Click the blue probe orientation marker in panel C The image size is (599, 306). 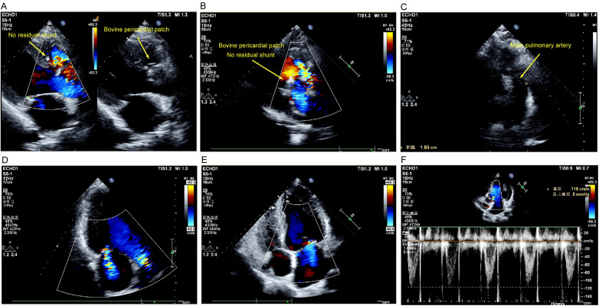pos(516,27)
